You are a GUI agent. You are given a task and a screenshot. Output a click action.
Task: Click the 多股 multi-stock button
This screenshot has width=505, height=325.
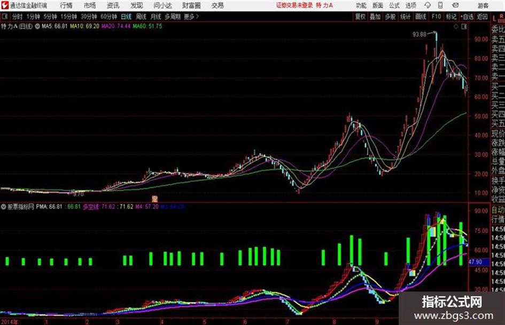point(390,17)
